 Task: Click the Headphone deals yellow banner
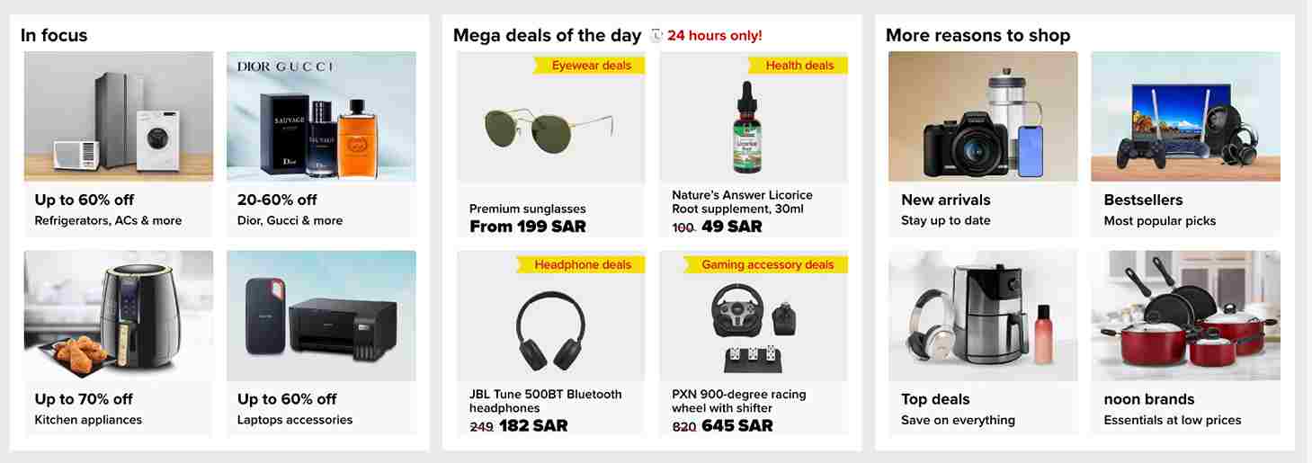click(x=582, y=265)
